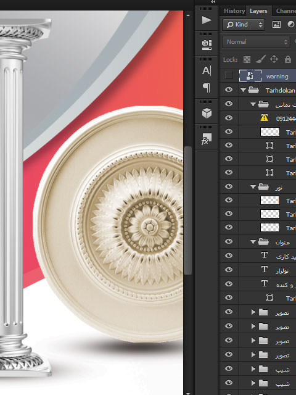Select the نور group name

point(279,188)
